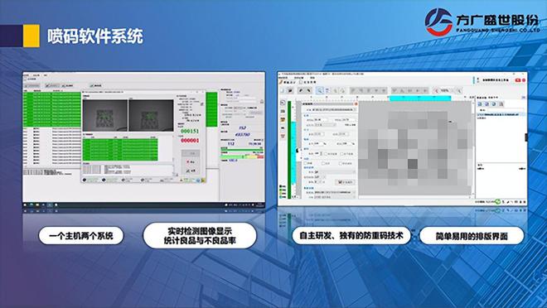This screenshot has width=547, height=308.
Task: Click the 一个主机两个系统 label
Action: pos(81,236)
